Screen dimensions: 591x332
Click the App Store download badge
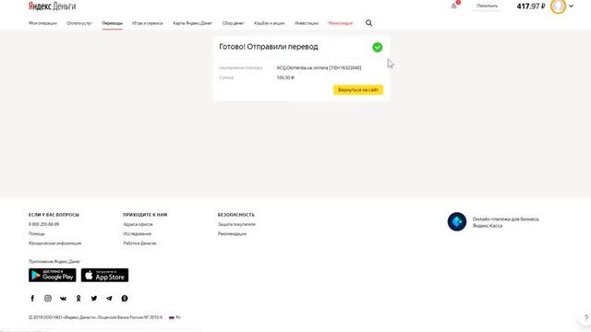[x=104, y=275]
